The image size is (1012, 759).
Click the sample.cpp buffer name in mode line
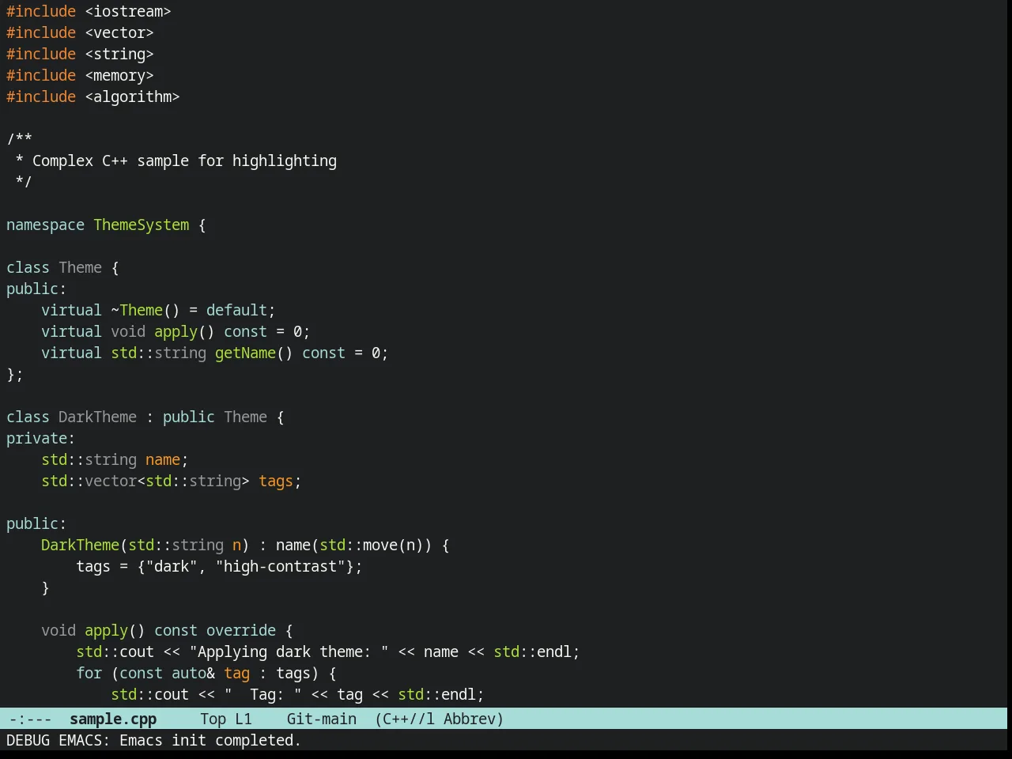(x=113, y=719)
